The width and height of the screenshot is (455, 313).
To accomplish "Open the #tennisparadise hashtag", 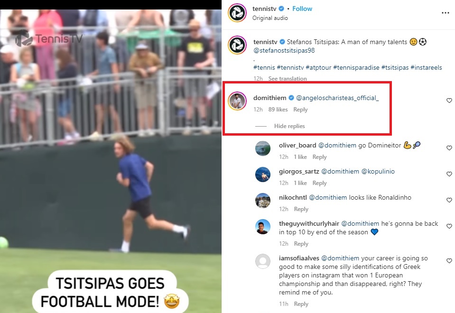I will (x=356, y=68).
